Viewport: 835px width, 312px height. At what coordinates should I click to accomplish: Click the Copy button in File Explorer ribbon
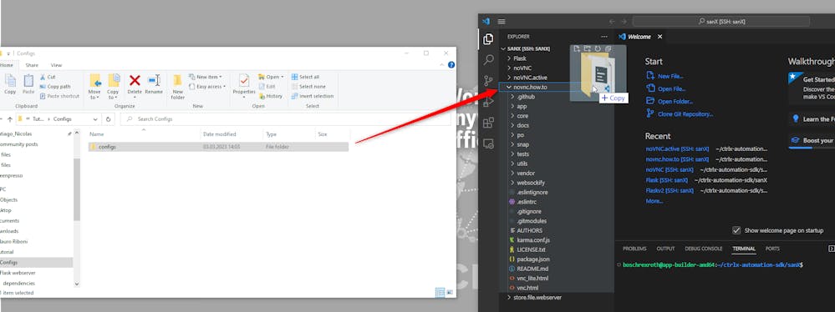click(x=10, y=84)
